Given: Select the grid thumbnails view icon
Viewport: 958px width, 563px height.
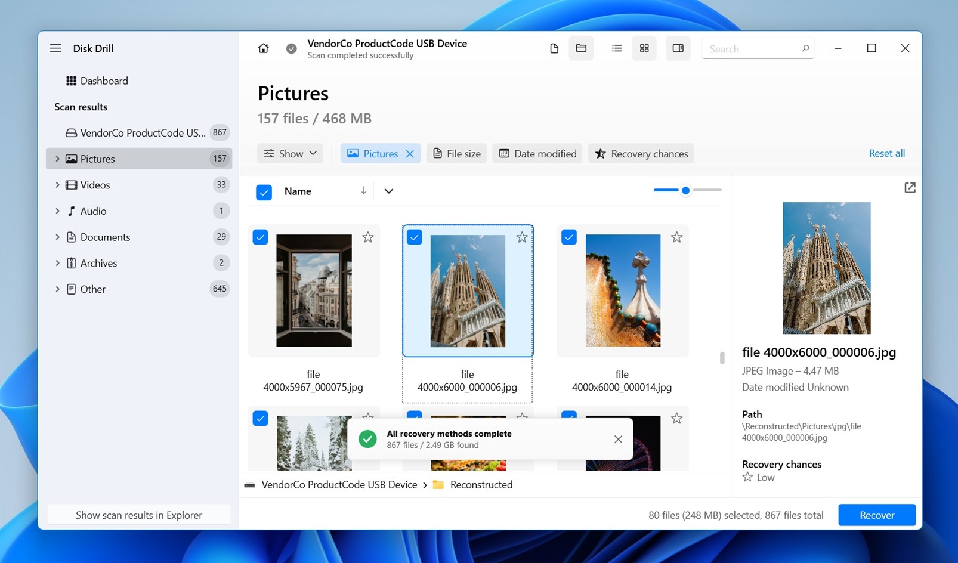Looking at the screenshot, I should tap(644, 48).
